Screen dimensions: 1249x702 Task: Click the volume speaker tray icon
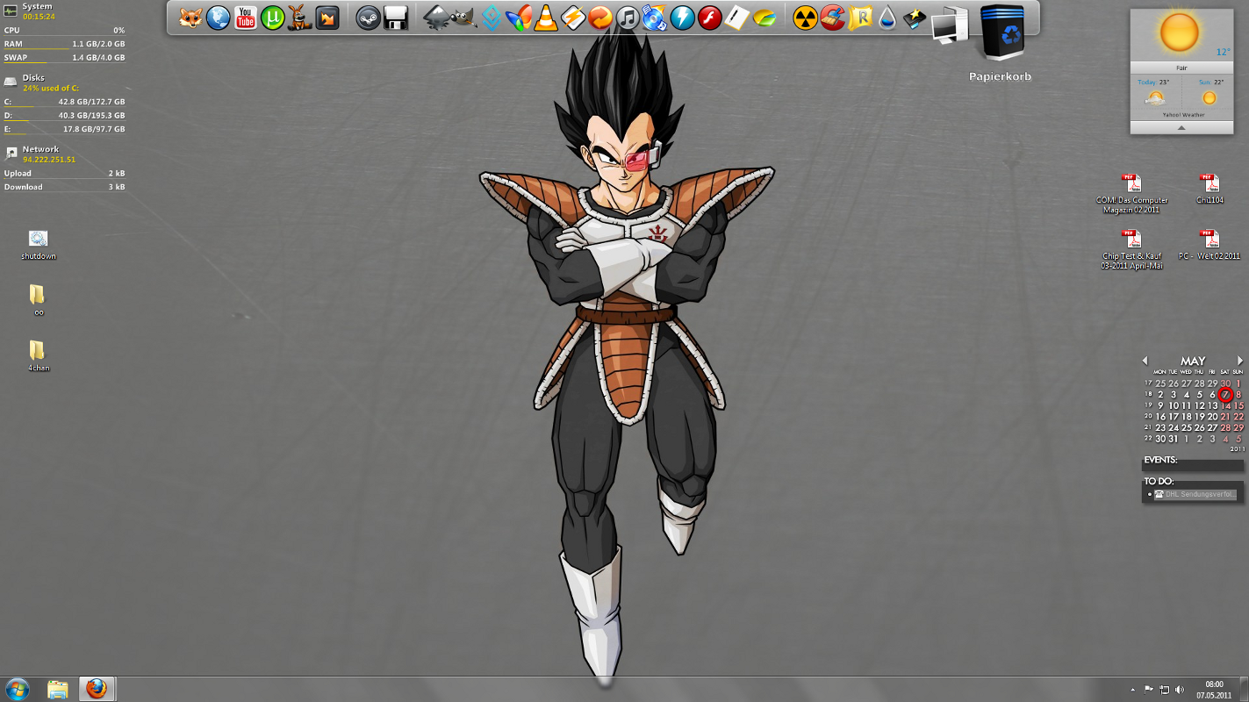coord(1179,690)
